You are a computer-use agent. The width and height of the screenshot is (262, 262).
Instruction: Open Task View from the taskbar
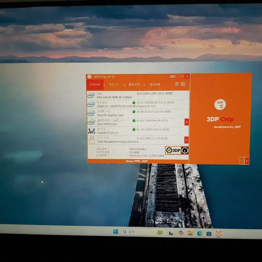point(171,233)
